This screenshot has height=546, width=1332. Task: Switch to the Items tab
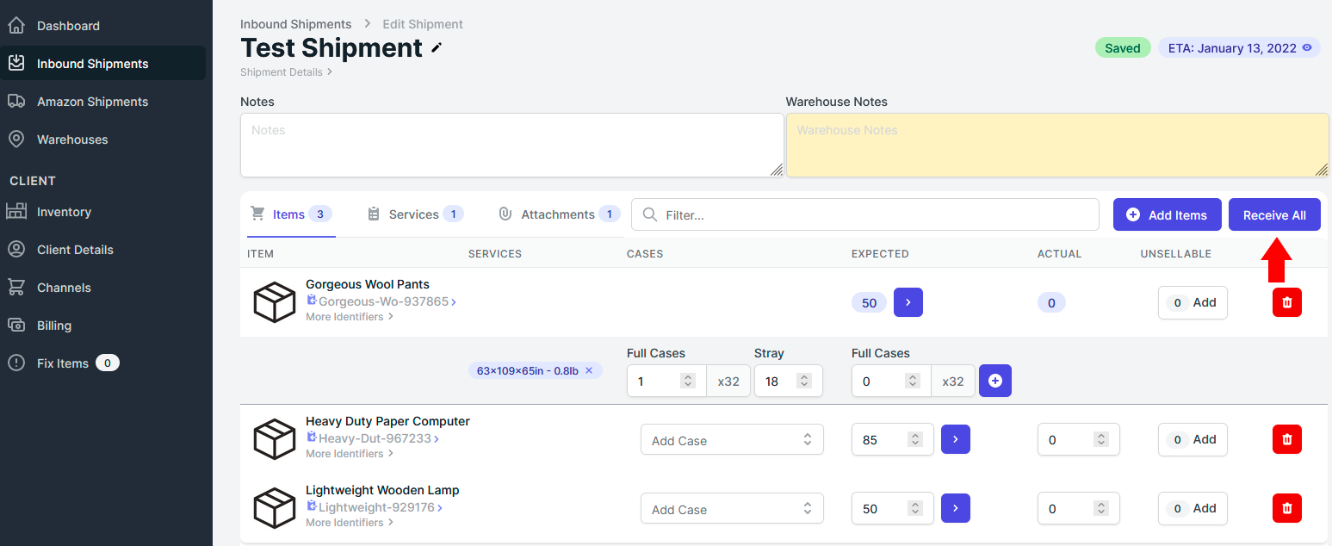(291, 214)
